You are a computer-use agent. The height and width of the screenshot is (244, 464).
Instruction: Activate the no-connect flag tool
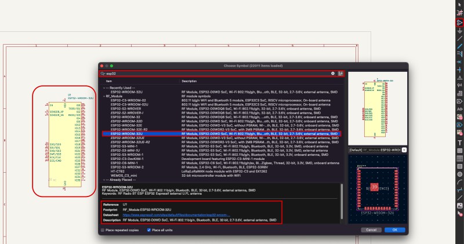[x=459, y=62]
